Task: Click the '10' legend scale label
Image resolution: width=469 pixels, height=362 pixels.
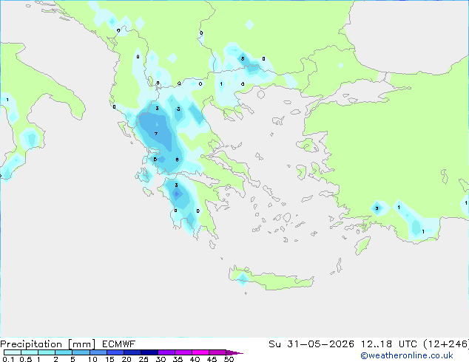Action: pos(92,359)
